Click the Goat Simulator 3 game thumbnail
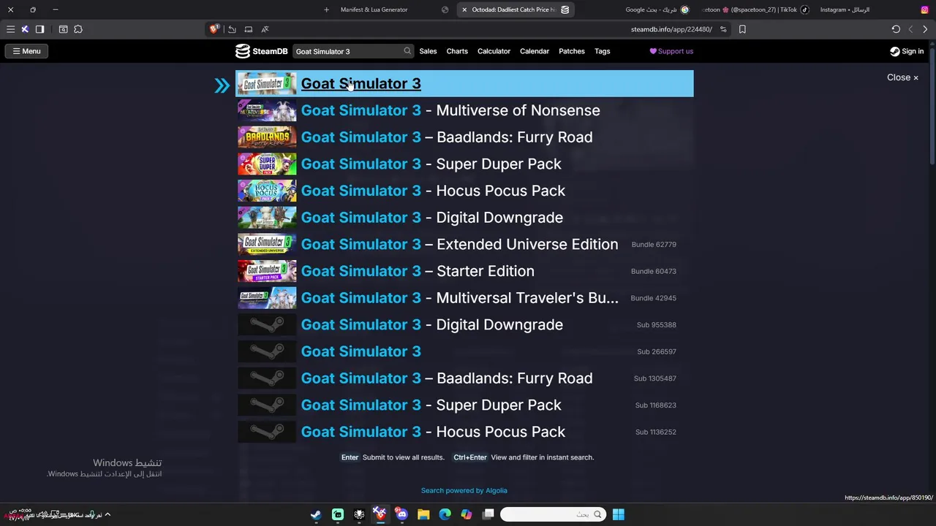Image resolution: width=936 pixels, height=526 pixels. click(x=267, y=83)
